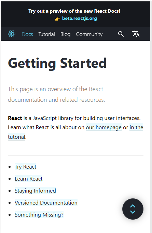Jump to Try React section
This screenshot has height=233, width=152.
(26, 167)
